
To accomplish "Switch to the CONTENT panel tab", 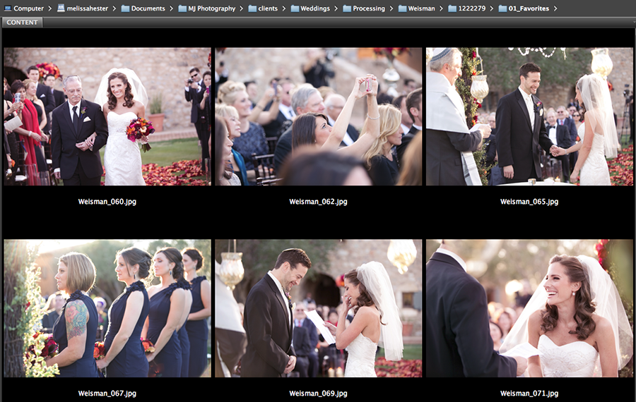I will [22, 22].
